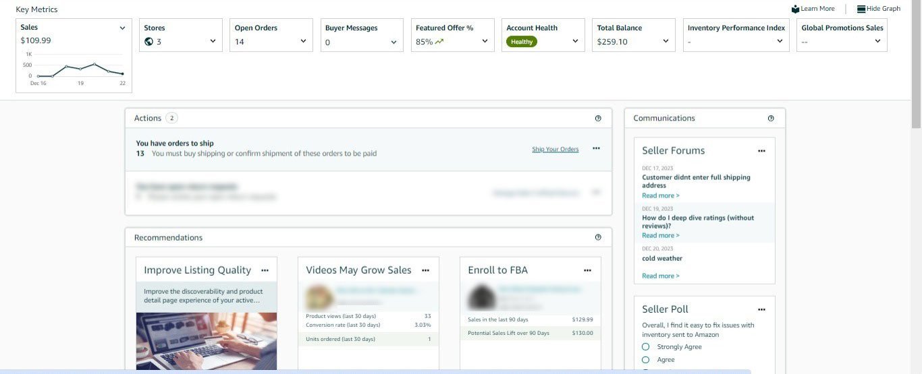
Task: Expand the Buyer Messages dropdown
Action: click(x=394, y=42)
